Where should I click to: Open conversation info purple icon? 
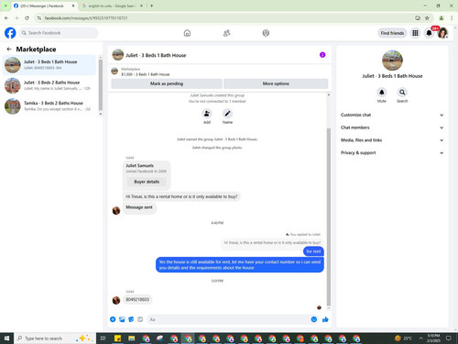coord(322,55)
